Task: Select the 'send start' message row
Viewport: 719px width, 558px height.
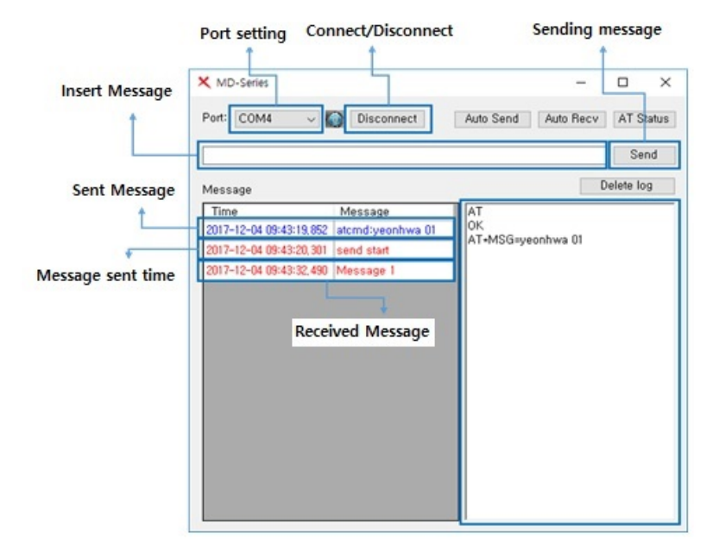Action: (326, 250)
